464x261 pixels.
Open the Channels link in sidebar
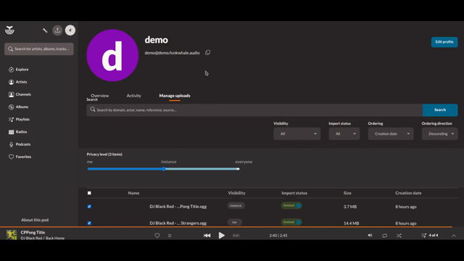tap(23, 94)
